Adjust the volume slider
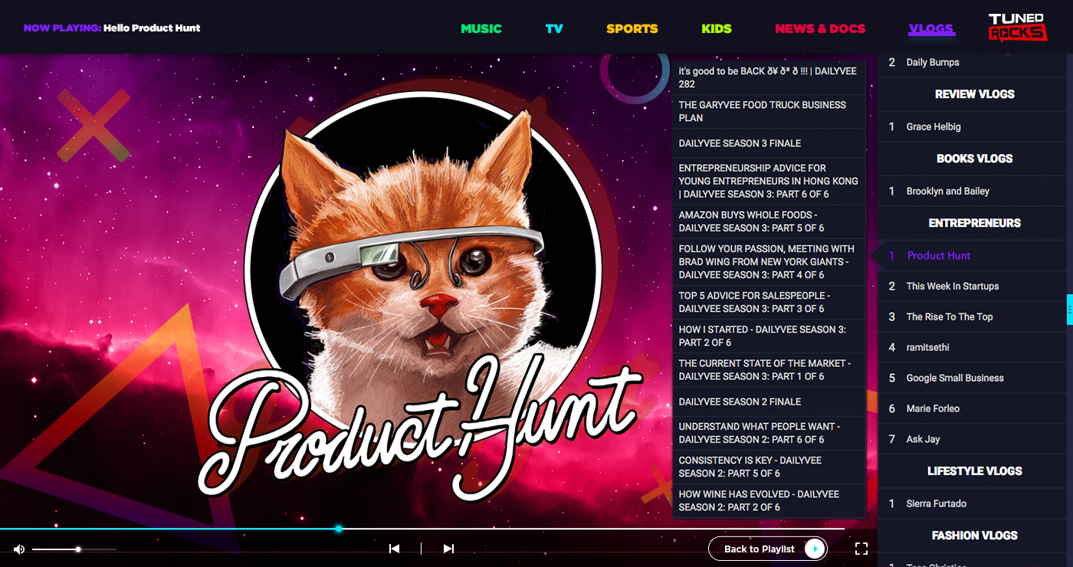This screenshot has height=567, width=1073. coord(74,549)
